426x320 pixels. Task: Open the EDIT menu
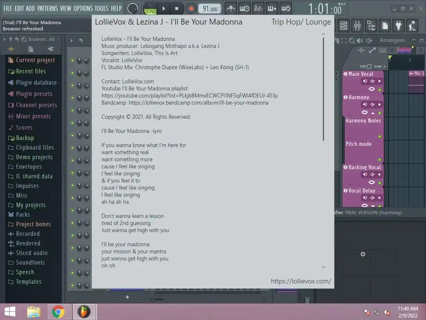point(19,8)
